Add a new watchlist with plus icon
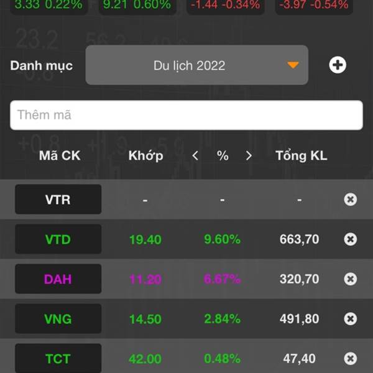This screenshot has height=373, width=373. (338, 65)
